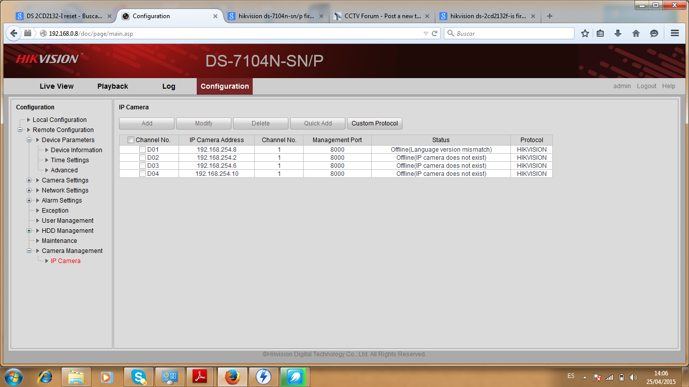Open the Help link

pyautogui.click(x=669, y=86)
